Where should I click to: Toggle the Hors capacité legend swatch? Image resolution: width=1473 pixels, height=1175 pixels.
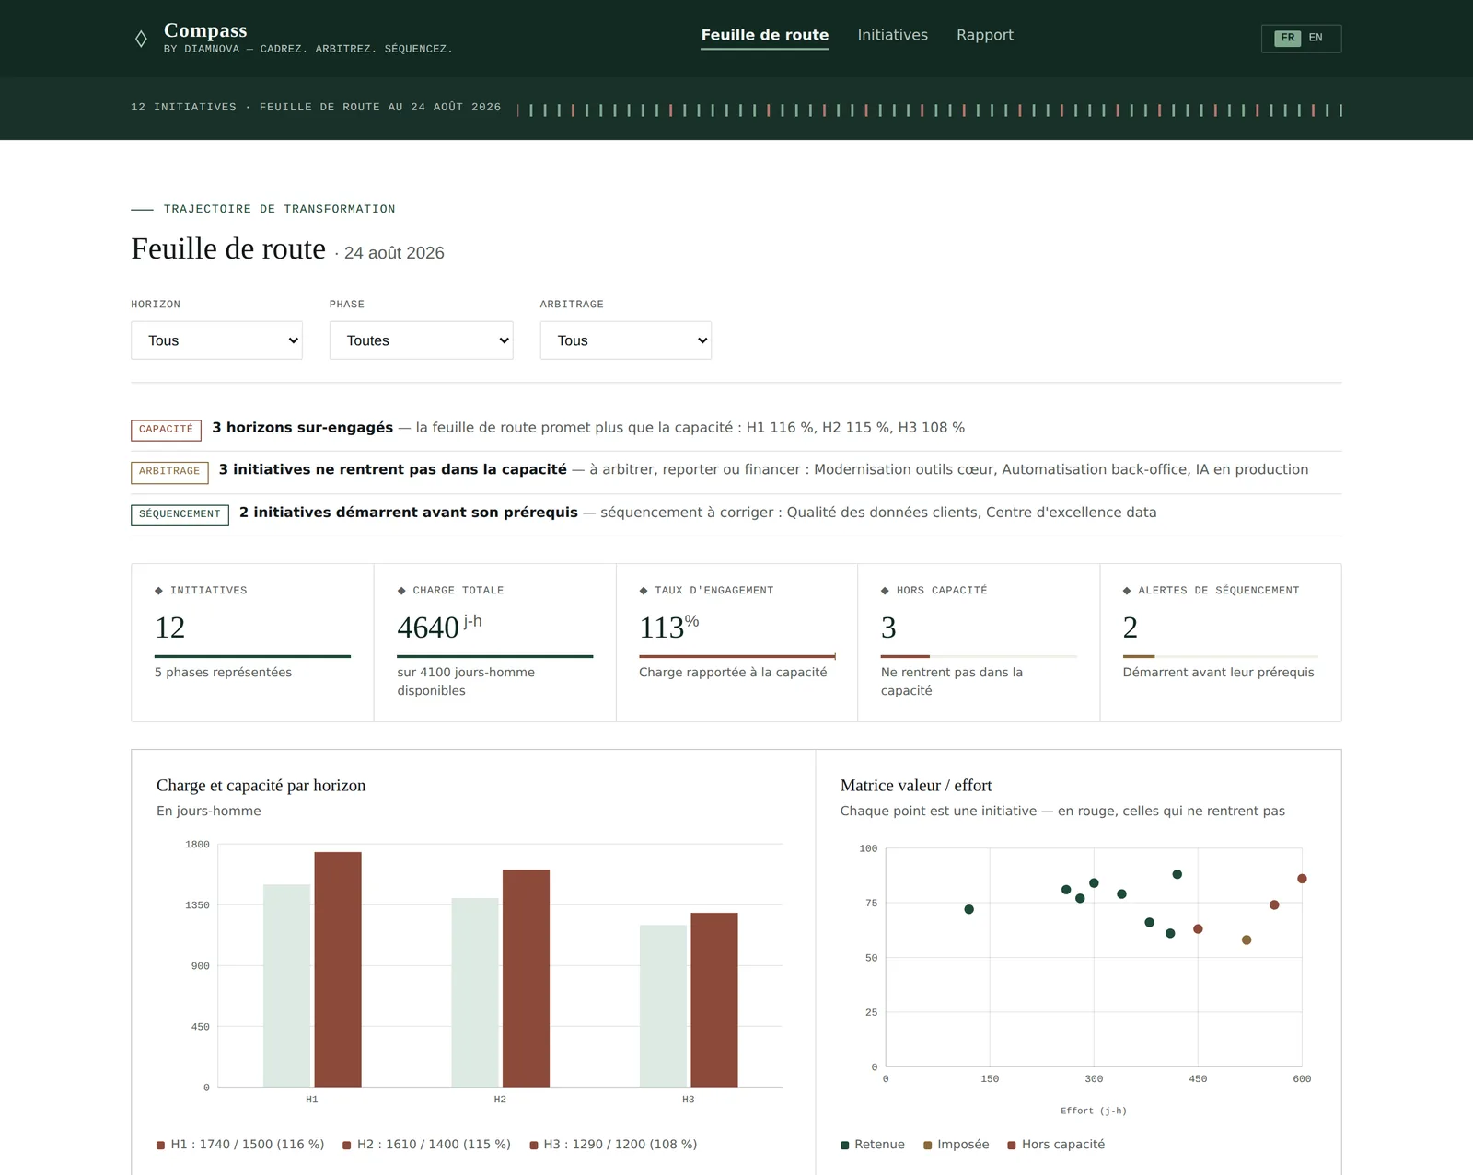[x=1012, y=1146]
